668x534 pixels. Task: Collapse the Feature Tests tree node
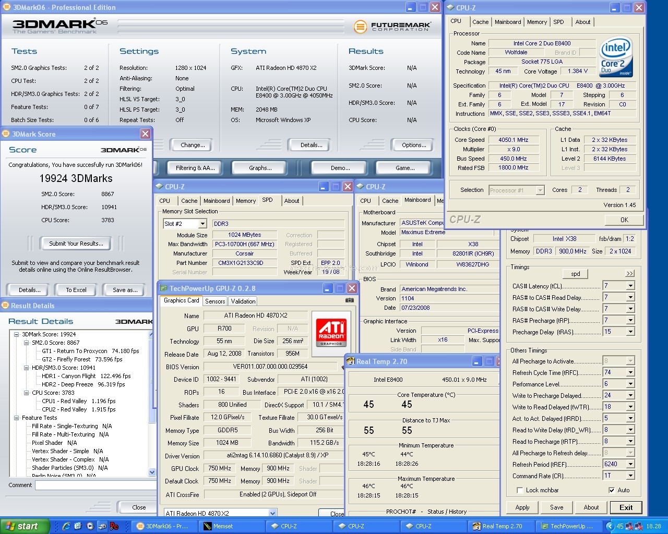(x=16, y=418)
